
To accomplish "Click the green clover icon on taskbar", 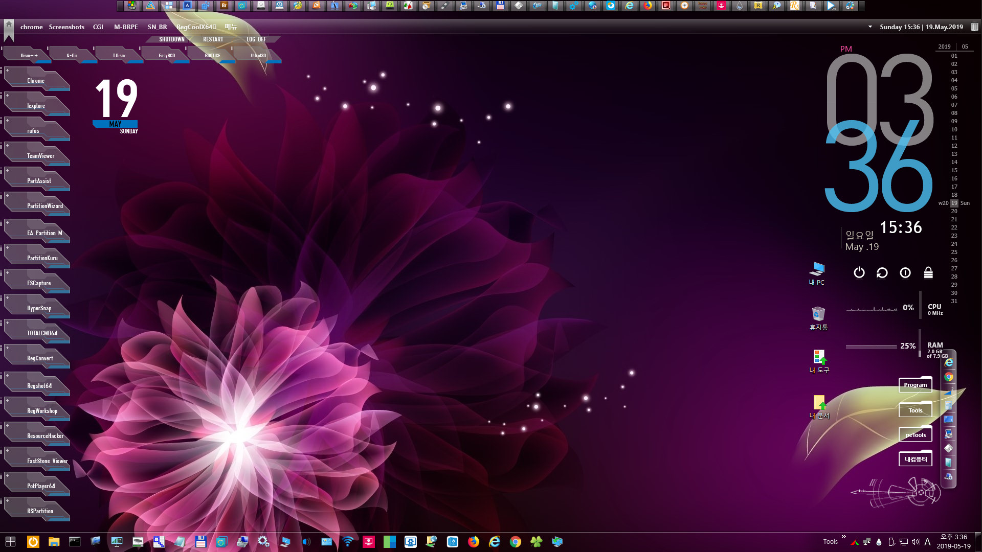I will tap(537, 542).
